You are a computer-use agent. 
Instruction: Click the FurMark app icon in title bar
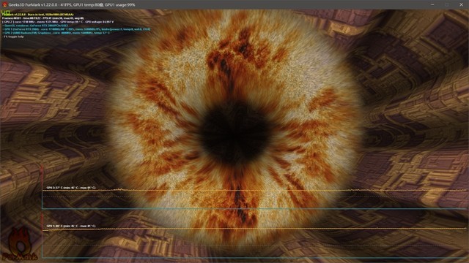(4, 5)
